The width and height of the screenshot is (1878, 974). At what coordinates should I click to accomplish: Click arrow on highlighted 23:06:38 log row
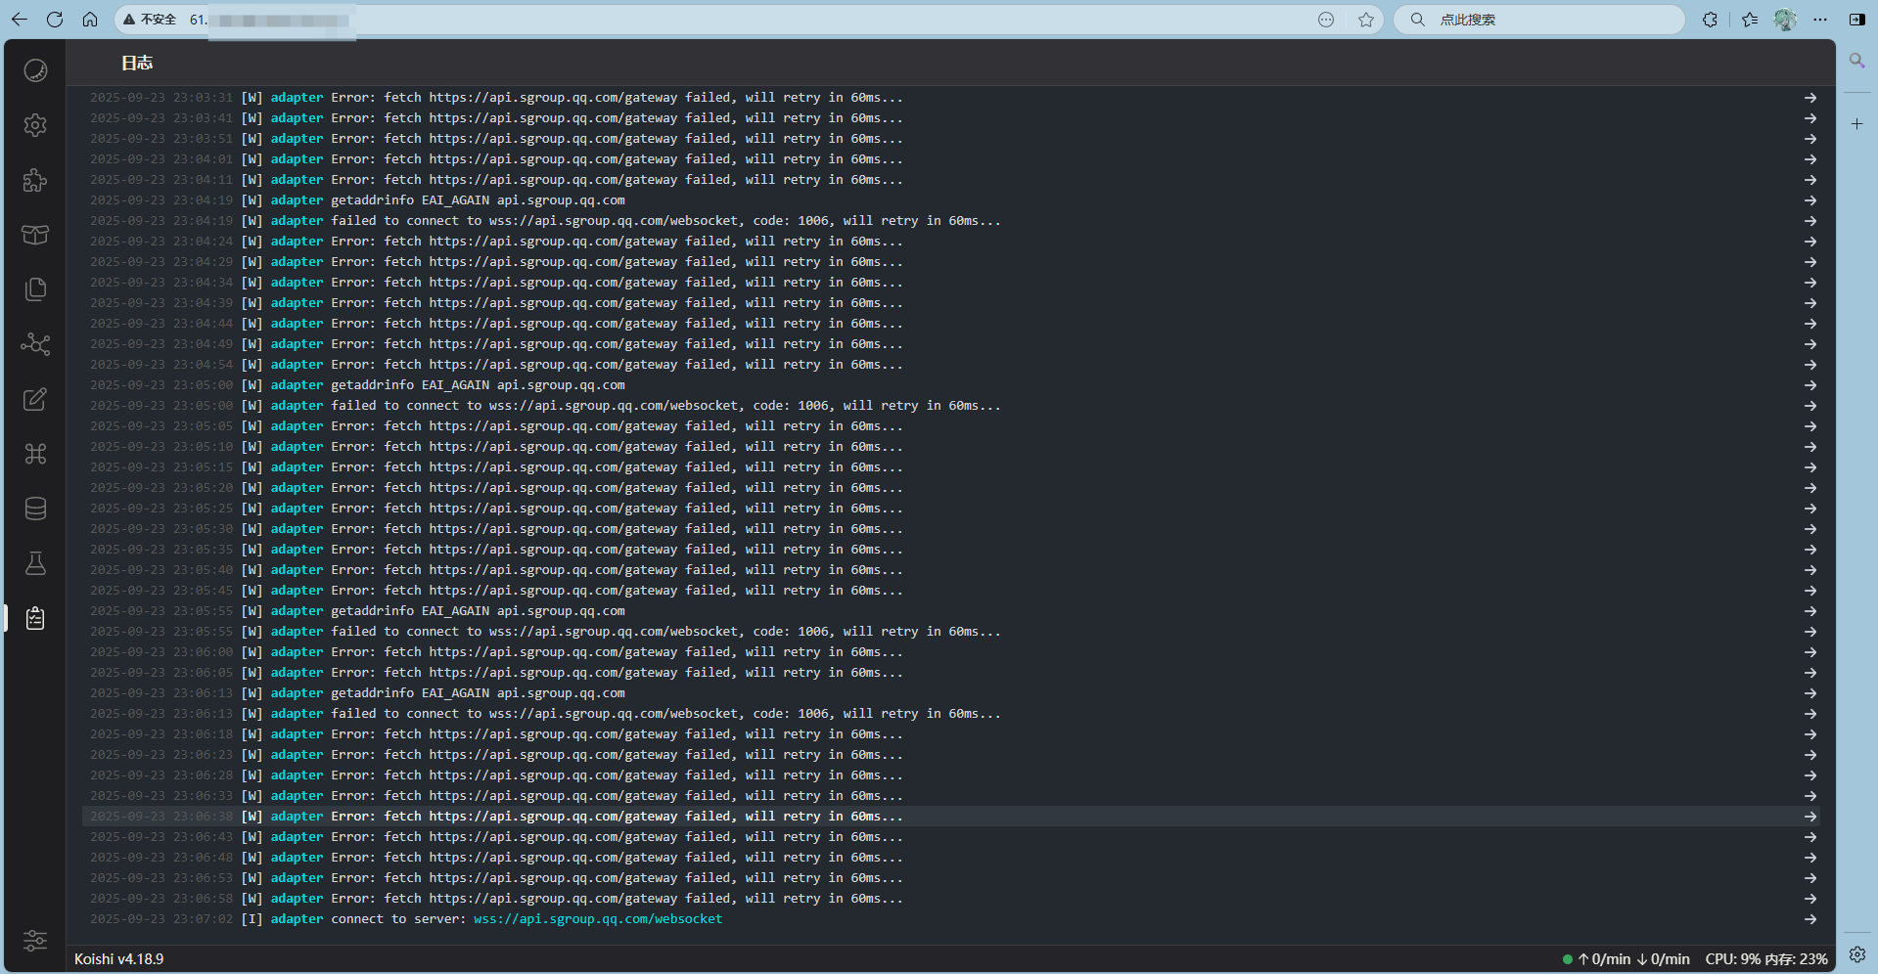[1809, 817]
